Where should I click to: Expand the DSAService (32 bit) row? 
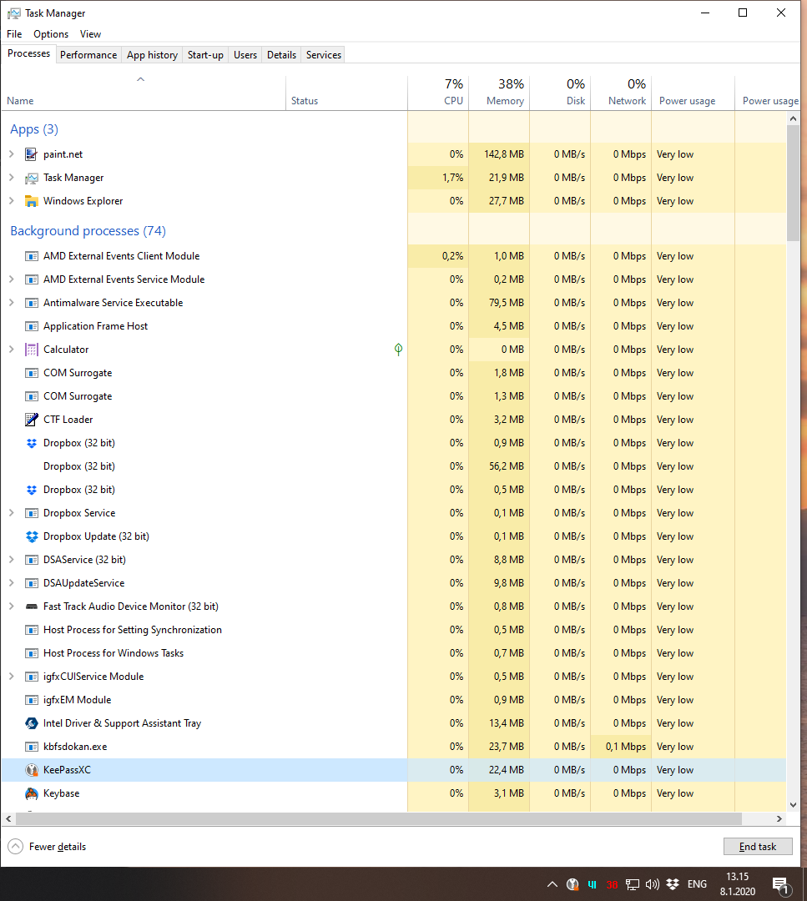(11, 560)
